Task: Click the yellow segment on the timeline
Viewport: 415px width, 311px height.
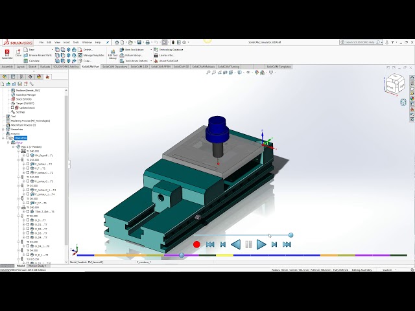Action: (225, 255)
